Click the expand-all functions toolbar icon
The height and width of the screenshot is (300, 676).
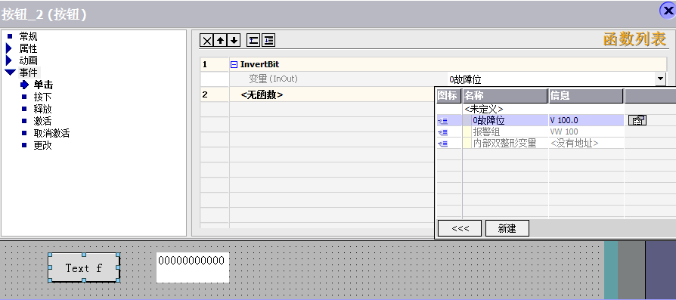(x=268, y=41)
